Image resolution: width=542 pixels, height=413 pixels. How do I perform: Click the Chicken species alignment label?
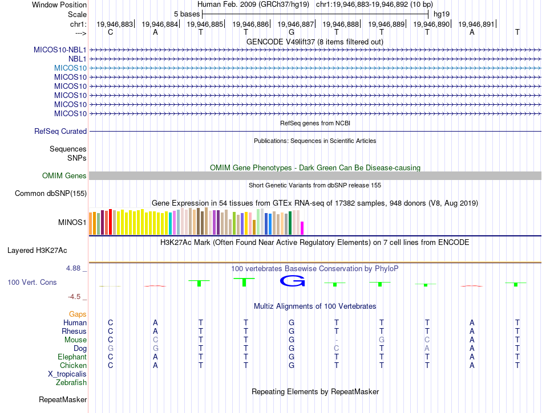point(73,365)
